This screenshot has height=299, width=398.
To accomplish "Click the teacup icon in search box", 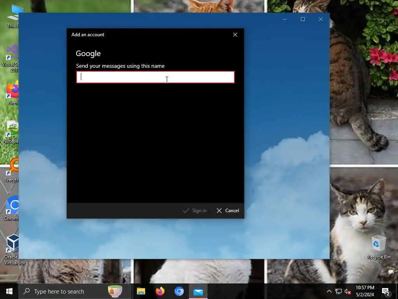I will click(x=115, y=291).
